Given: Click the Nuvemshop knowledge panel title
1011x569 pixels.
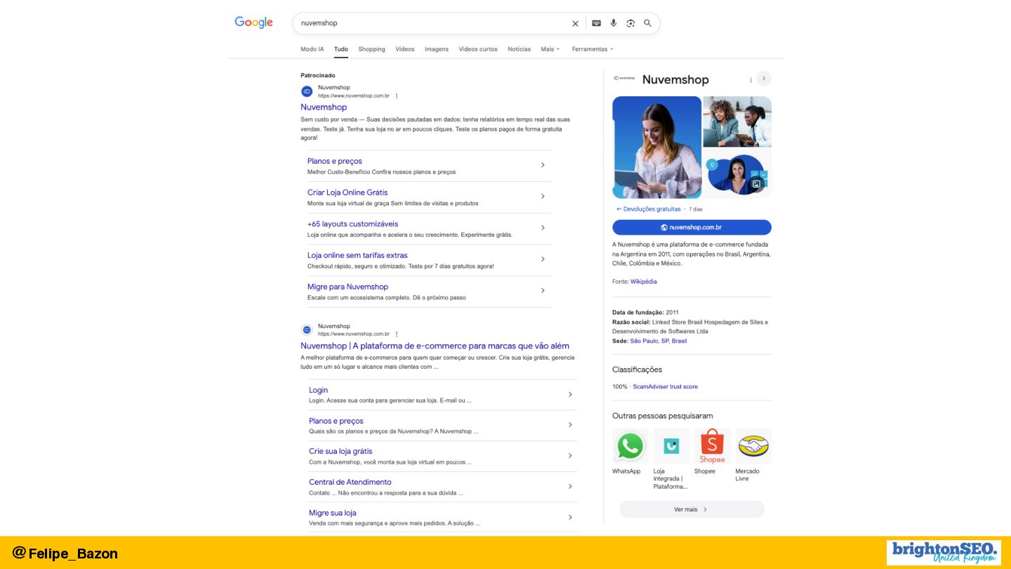Looking at the screenshot, I should pyautogui.click(x=675, y=80).
